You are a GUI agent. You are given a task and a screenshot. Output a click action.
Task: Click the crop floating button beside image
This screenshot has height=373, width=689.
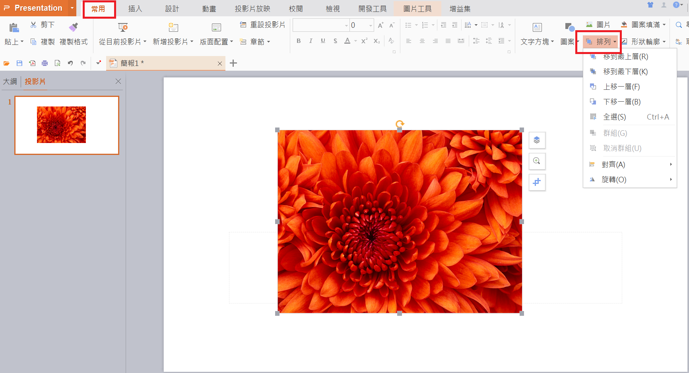[x=537, y=182]
